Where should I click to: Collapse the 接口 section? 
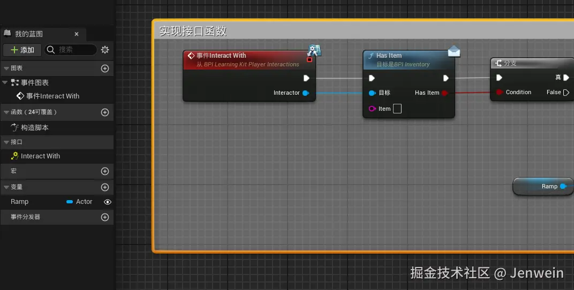point(6,142)
